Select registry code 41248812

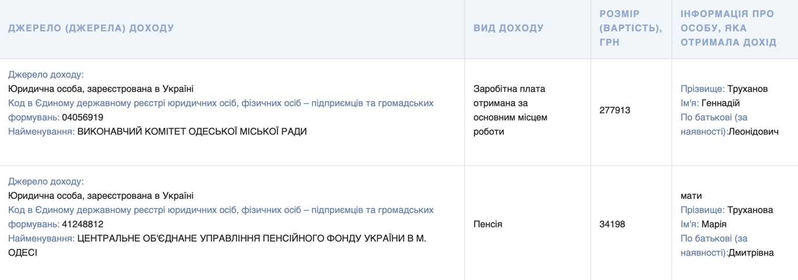coord(82,224)
